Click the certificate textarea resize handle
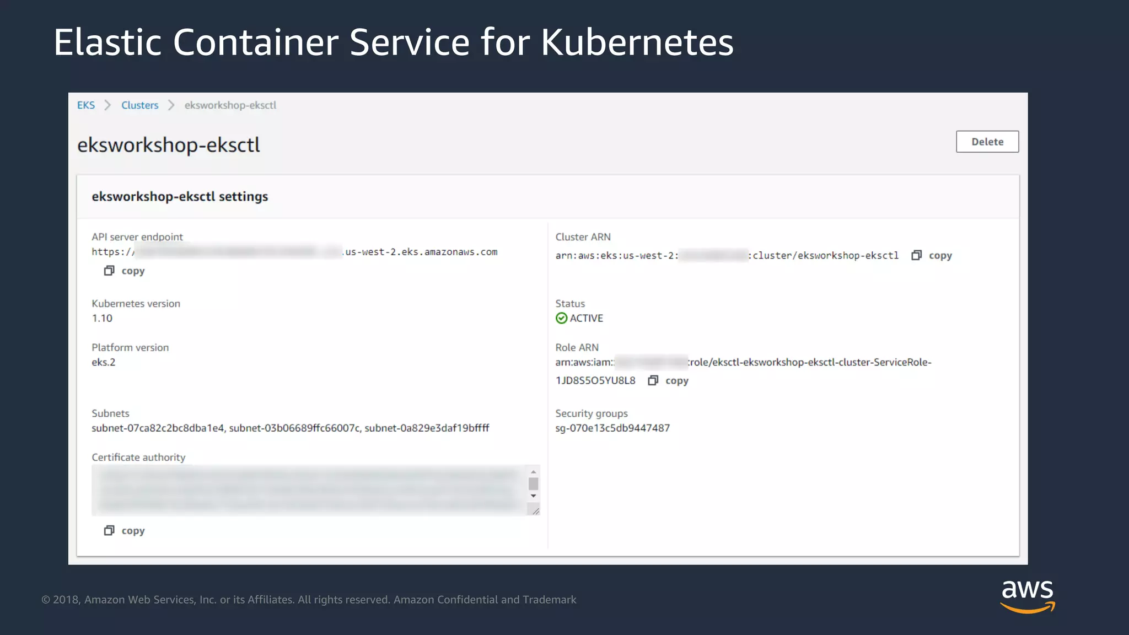Screen dimensions: 1129x635 pos(535,511)
